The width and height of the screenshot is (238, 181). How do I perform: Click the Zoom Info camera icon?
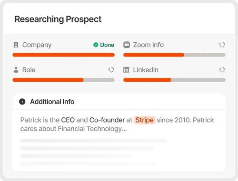coord(127,45)
